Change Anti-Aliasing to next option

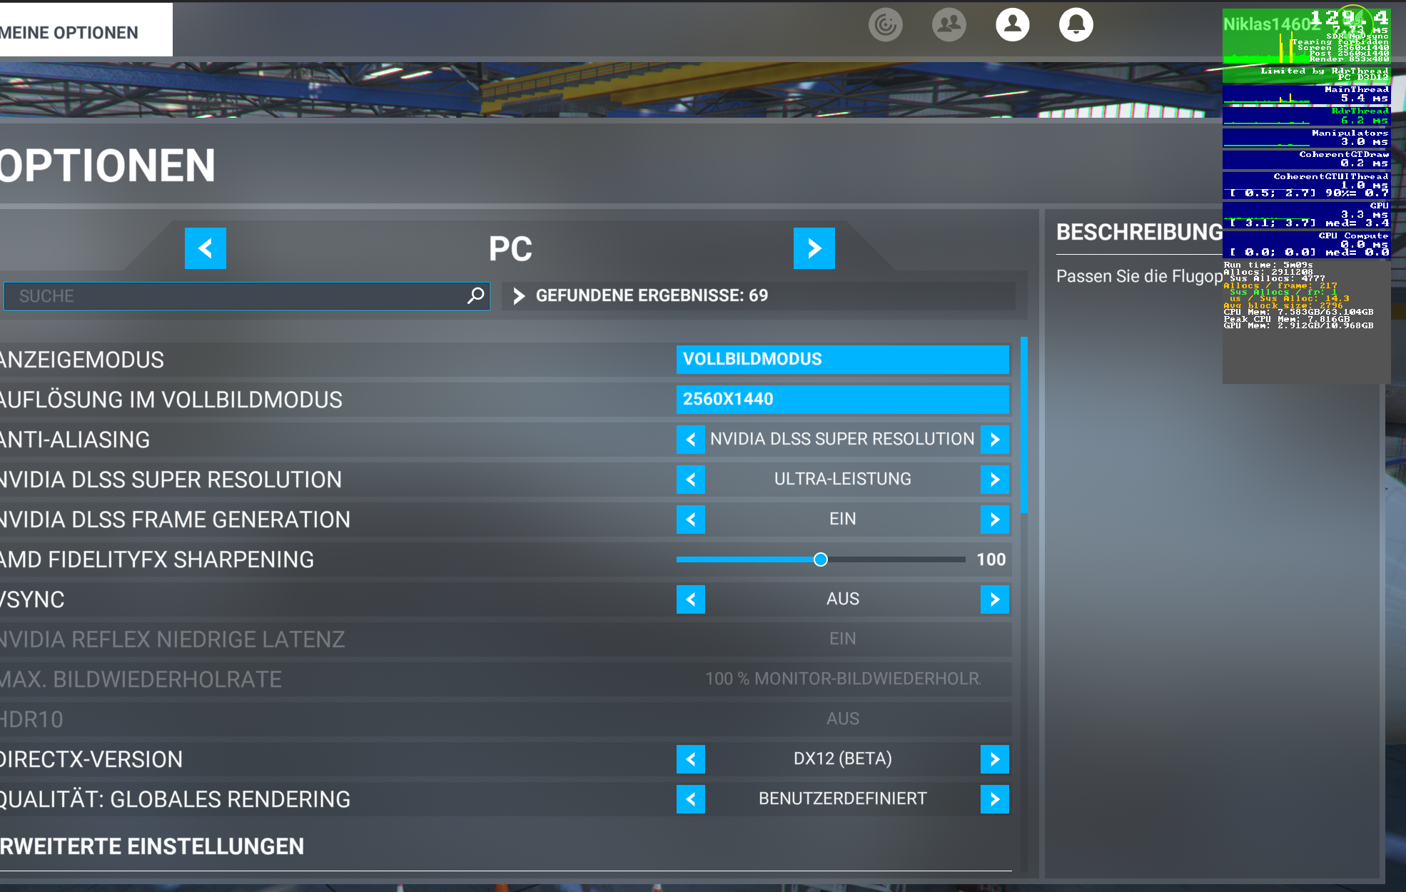tap(994, 440)
